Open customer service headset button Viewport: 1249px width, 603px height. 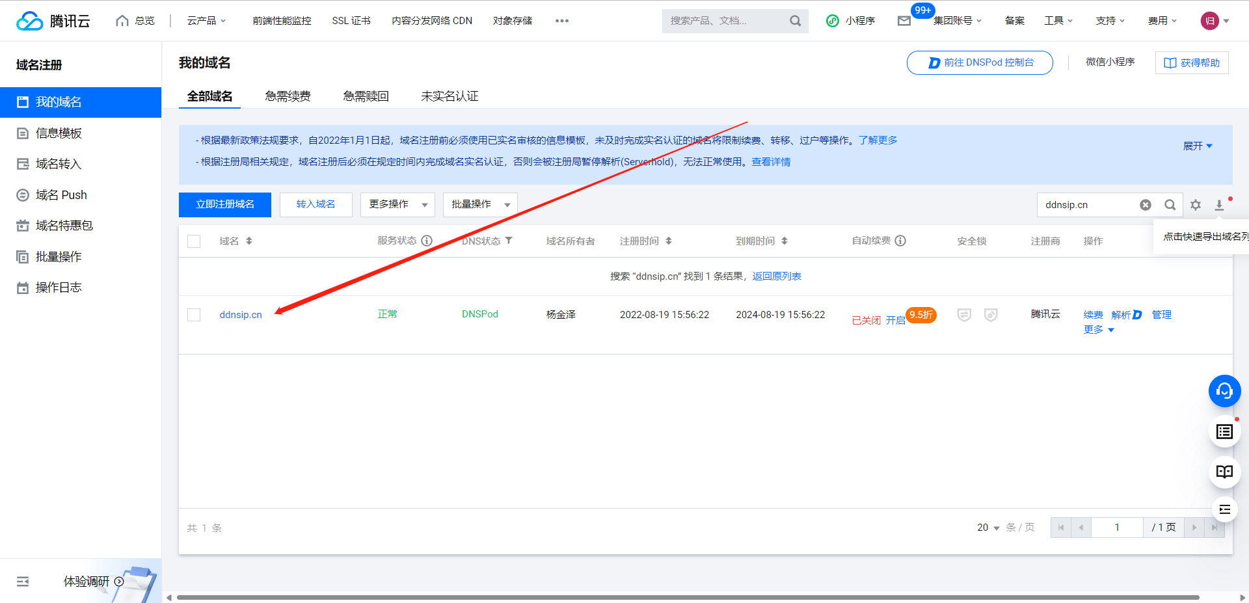(x=1224, y=391)
